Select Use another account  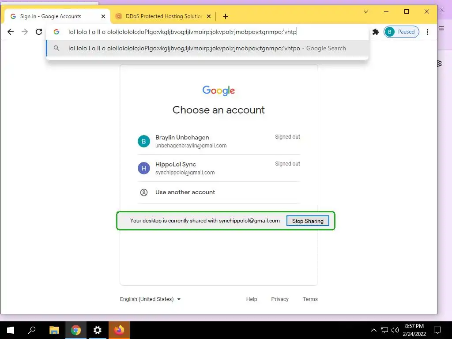219,192
